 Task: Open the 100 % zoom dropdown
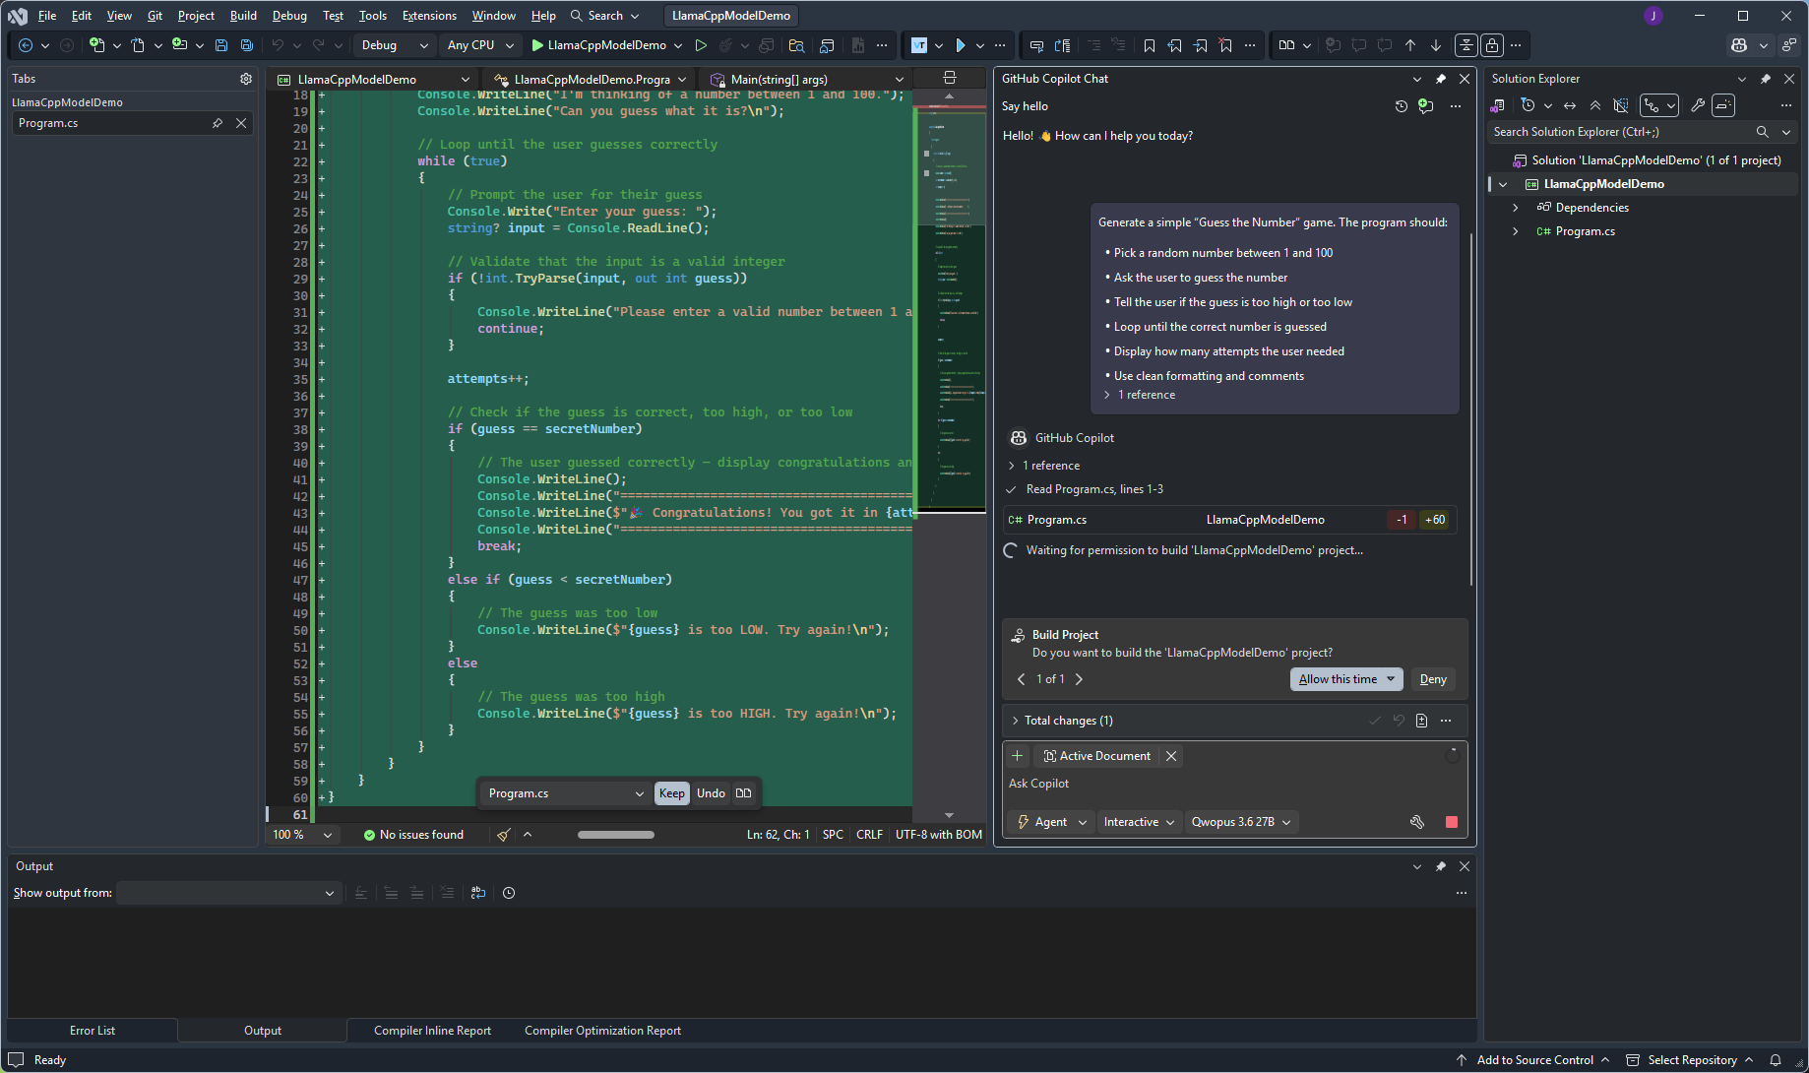(x=302, y=835)
